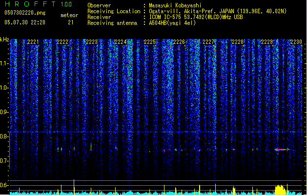307x195 pixels.
Task: Select the meteor count value 21
Action: (71, 22)
